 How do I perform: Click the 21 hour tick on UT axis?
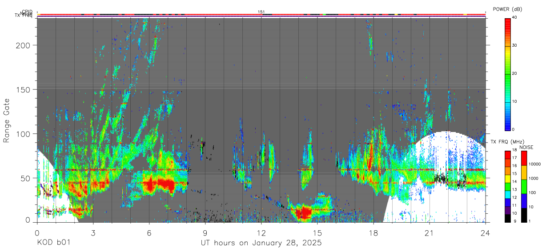click(429, 232)
